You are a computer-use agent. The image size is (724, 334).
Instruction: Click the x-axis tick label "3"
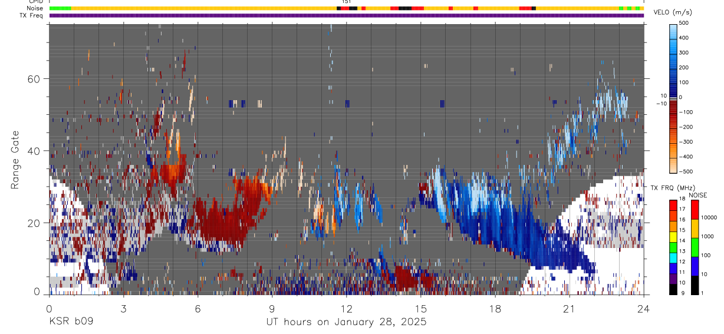(x=123, y=309)
